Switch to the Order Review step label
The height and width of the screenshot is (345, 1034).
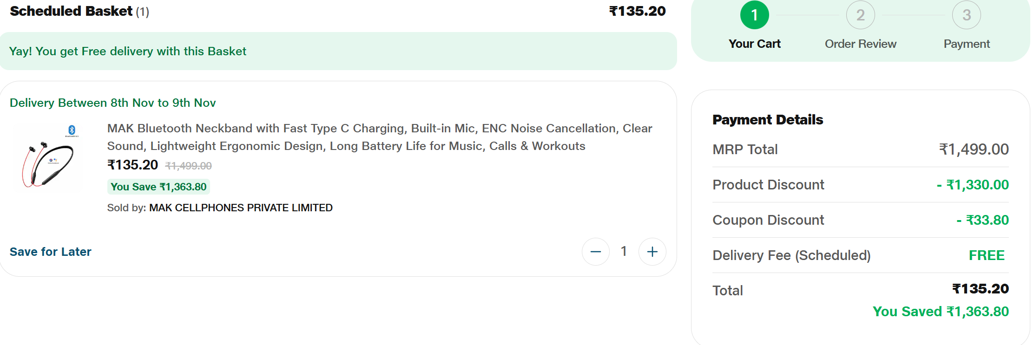coord(860,44)
